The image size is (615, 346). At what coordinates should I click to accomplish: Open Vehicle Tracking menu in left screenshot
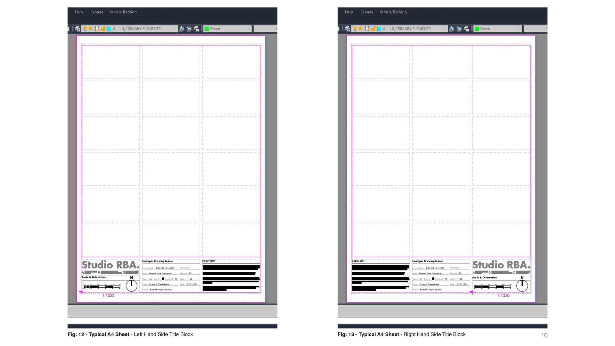click(123, 12)
